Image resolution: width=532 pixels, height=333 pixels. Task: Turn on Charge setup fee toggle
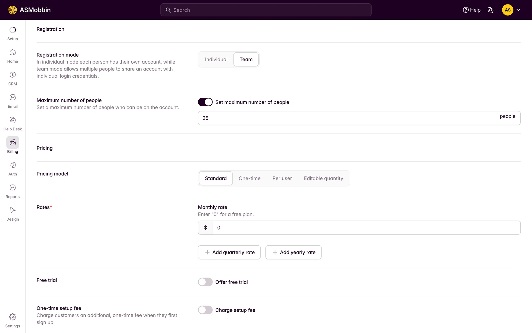(205, 310)
